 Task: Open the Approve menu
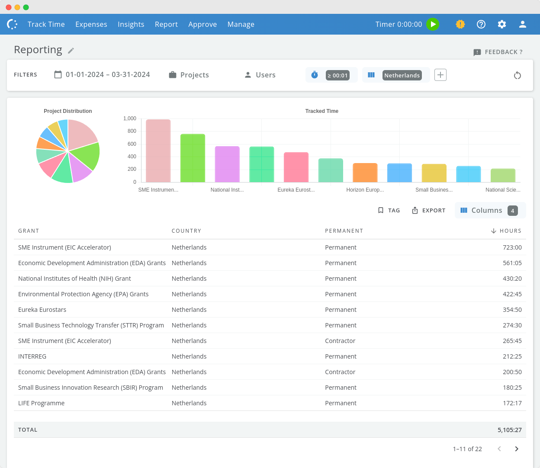pos(202,24)
